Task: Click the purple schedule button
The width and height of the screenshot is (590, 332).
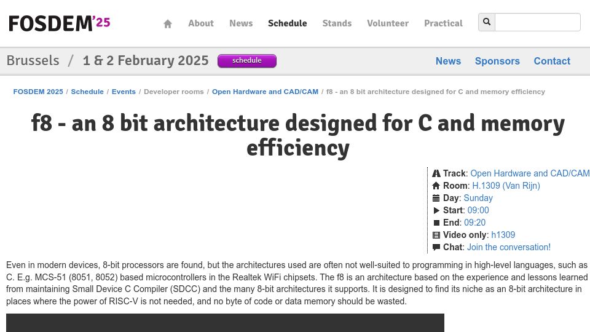Action: [x=247, y=61]
